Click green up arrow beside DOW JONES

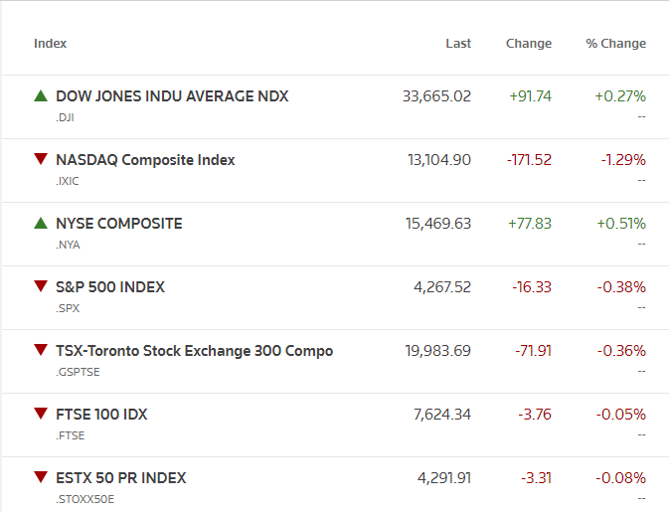coord(41,96)
